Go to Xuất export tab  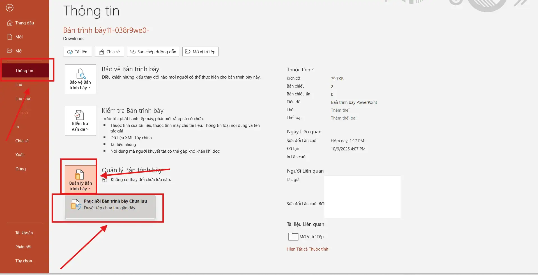click(x=20, y=155)
